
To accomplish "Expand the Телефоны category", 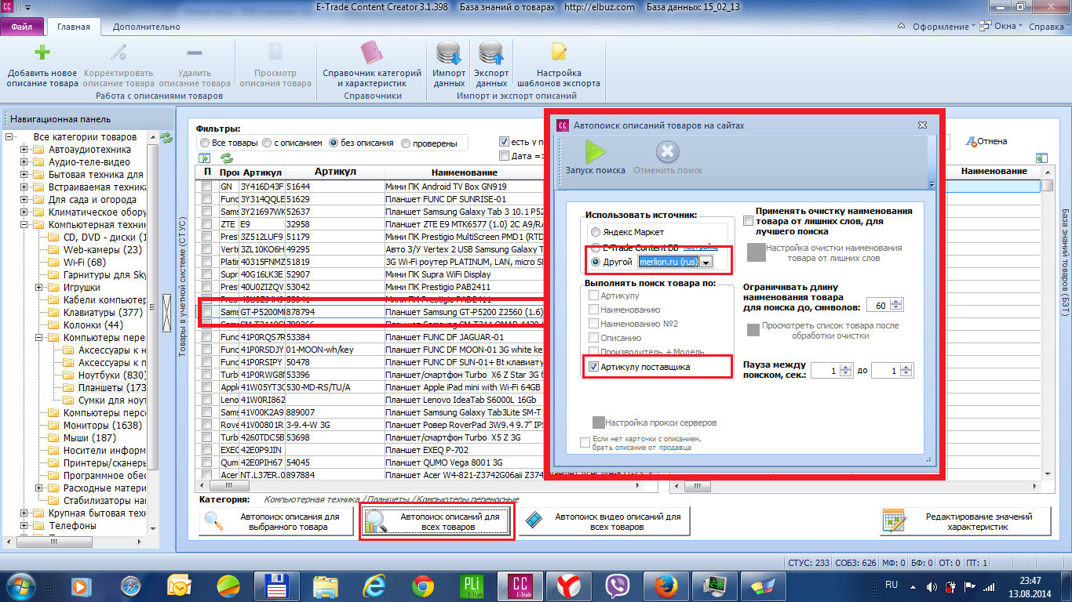I will [x=25, y=526].
